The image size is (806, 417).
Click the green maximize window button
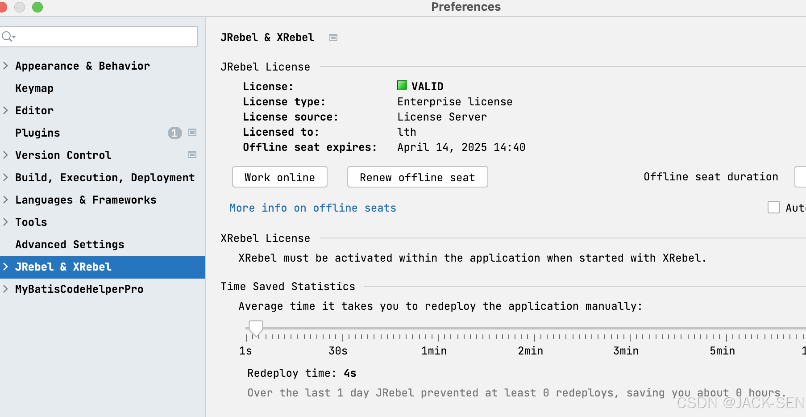coord(37,7)
